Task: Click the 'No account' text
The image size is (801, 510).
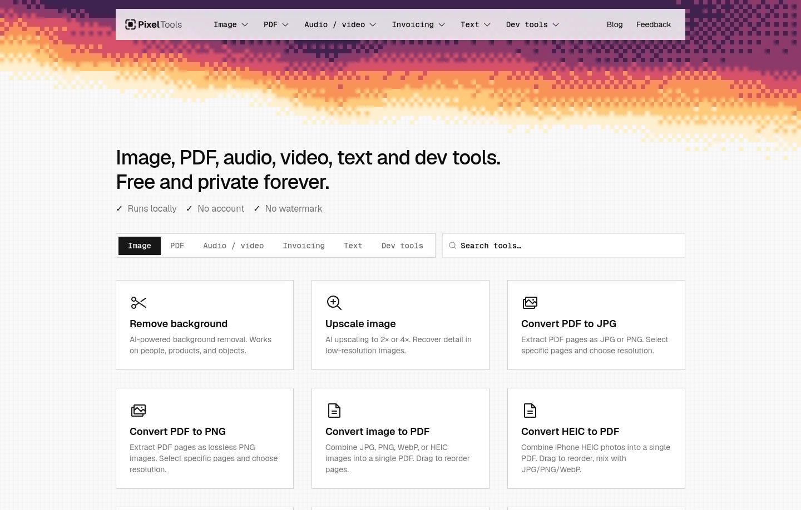Action: tap(221, 208)
